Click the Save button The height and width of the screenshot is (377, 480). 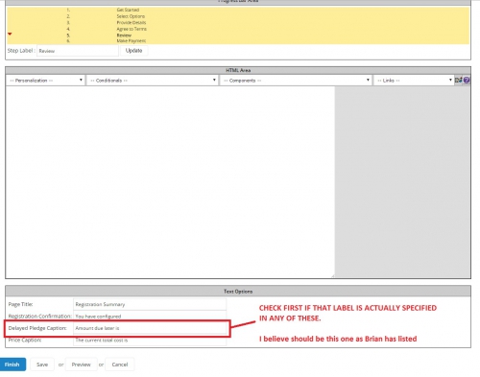[x=42, y=365]
